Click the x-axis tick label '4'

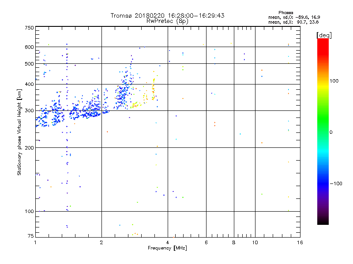tap(168, 242)
